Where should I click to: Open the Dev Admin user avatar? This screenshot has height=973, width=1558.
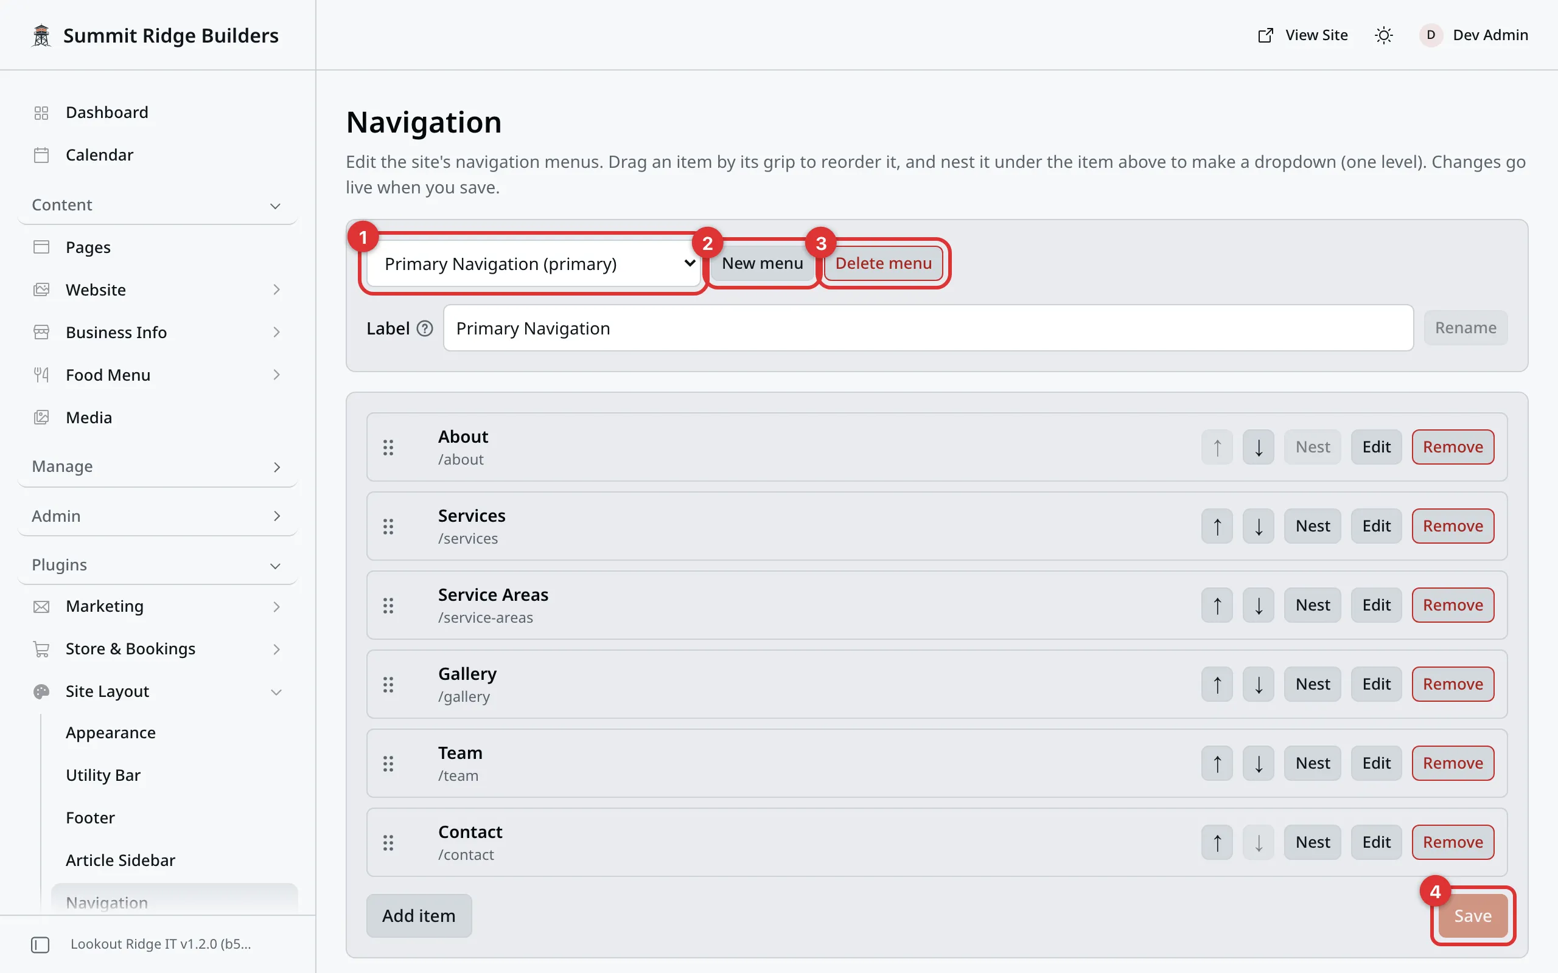pyautogui.click(x=1431, y=35)
